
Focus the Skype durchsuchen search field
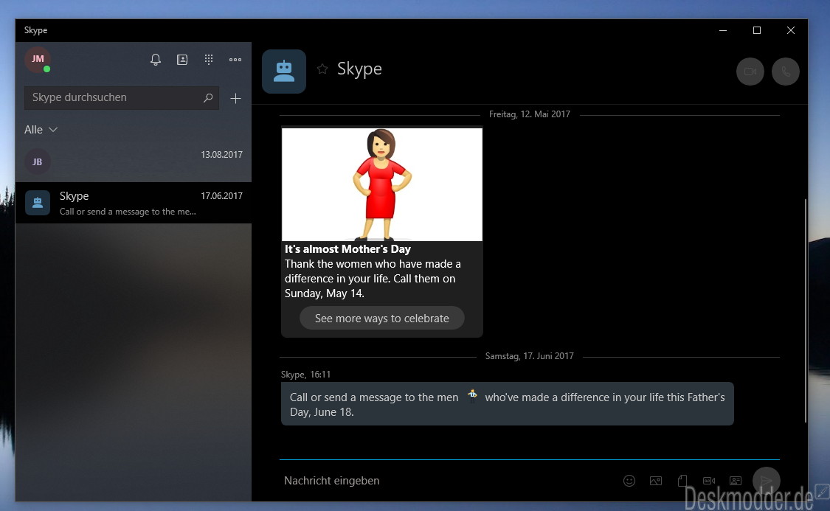(x=121, y=98)
